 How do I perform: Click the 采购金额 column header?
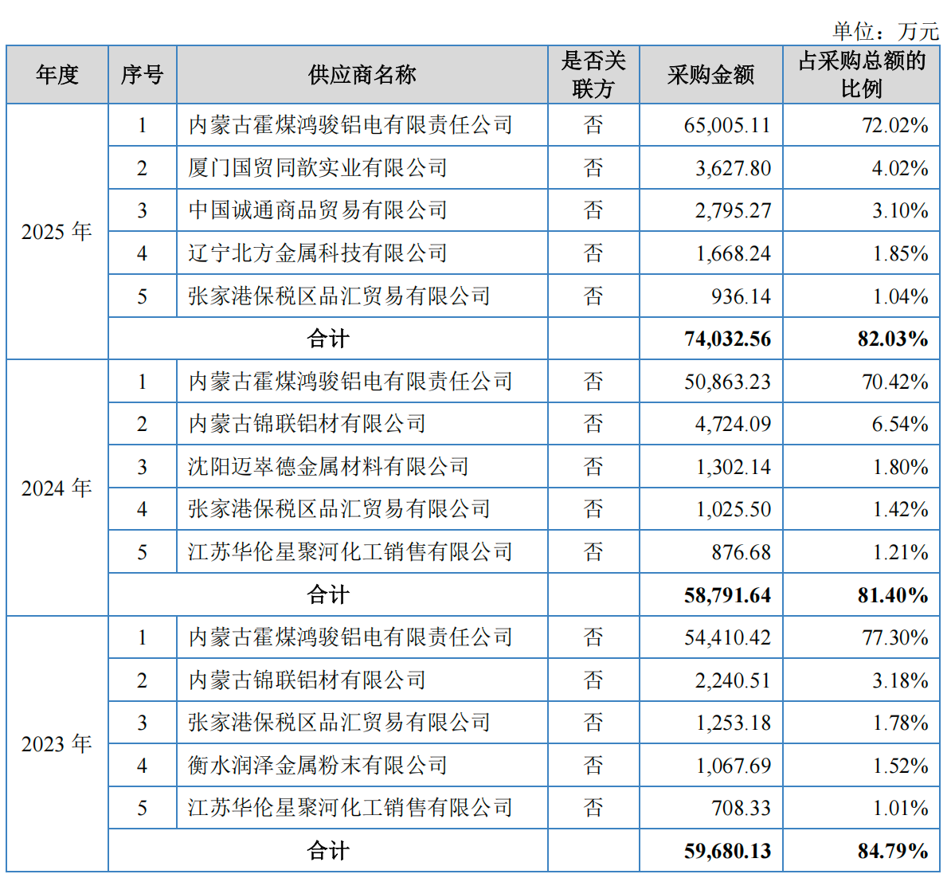(x=710, y=75)
